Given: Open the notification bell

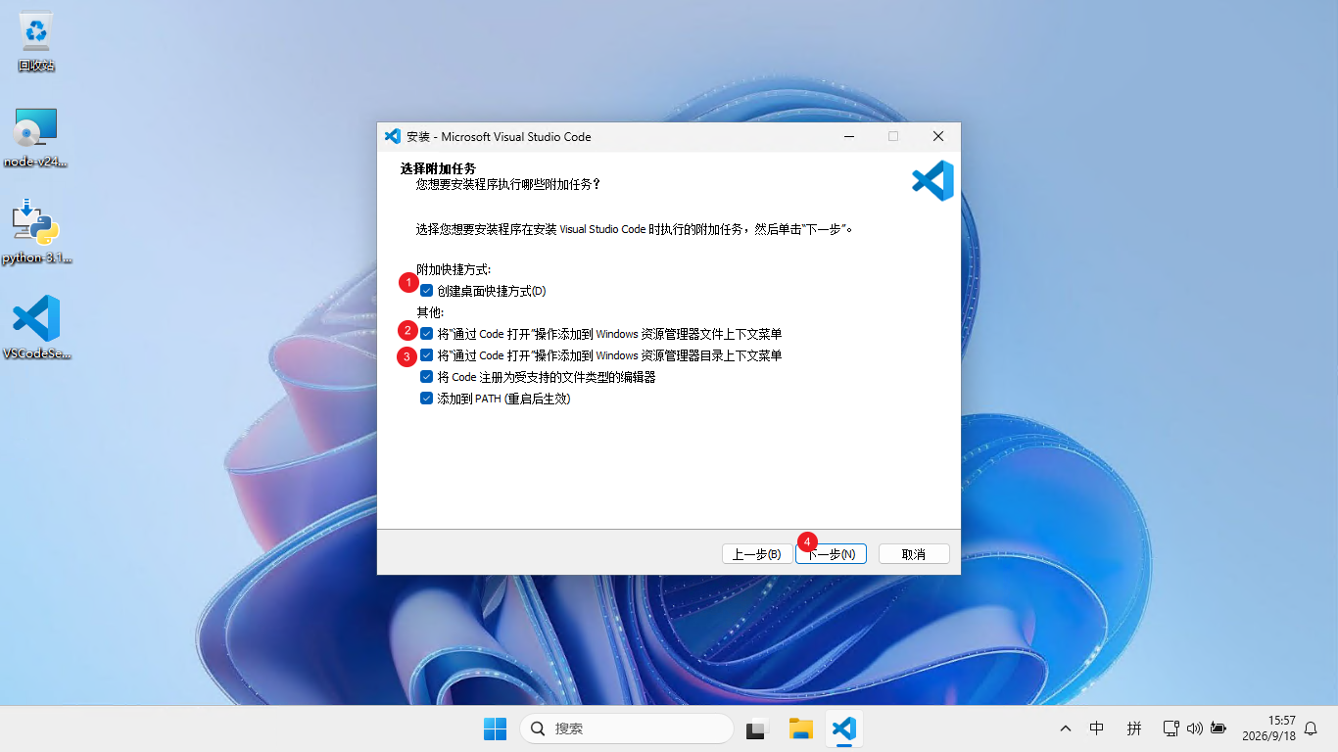Looking at the screenshot, I should 1311,728.
